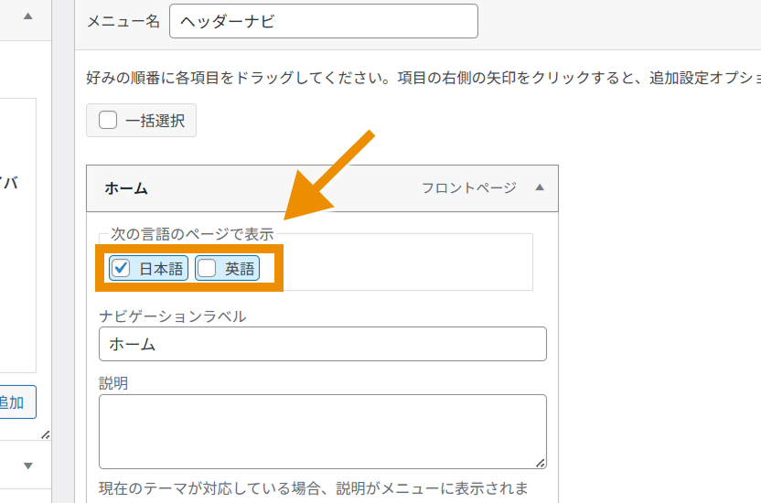Collapse the left panel with up arrow
The width and height of the screenshot is (761, 503).
coord(28,17)
